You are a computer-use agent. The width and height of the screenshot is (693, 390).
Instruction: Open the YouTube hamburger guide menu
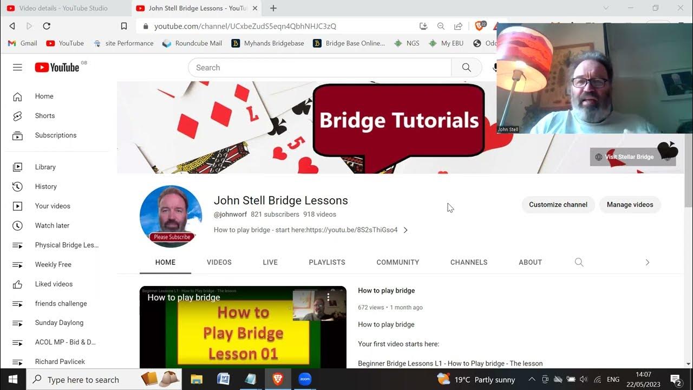tap(17, 67)
